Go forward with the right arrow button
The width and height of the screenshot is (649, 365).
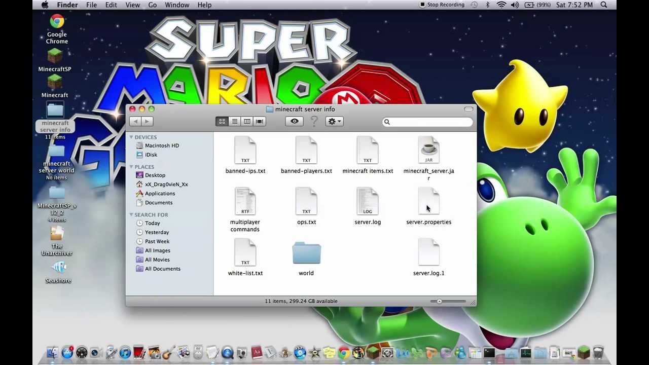click(147, 121)
